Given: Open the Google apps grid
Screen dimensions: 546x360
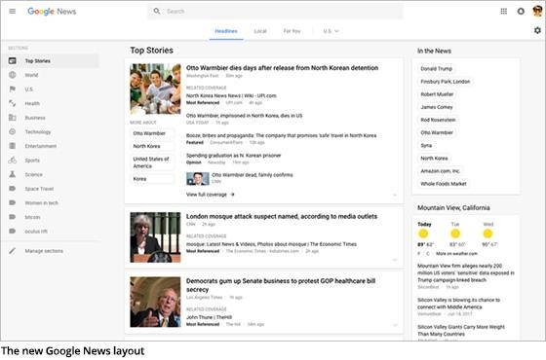Looking at the screenshot, I should 503,11.
